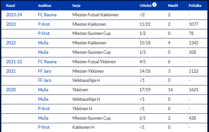Open P-Iirot in 2023 Suomen Cup row
The height and width of the screenshot is (132, 209).
click(44, 33)
